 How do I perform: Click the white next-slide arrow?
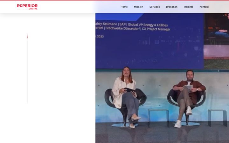pyautogui.click(x=215, y=71)
